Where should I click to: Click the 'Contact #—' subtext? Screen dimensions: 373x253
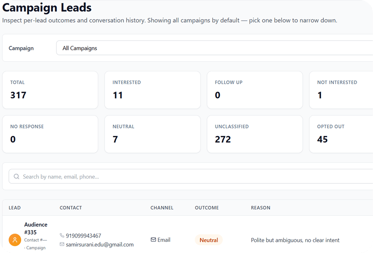coord(36,240)
